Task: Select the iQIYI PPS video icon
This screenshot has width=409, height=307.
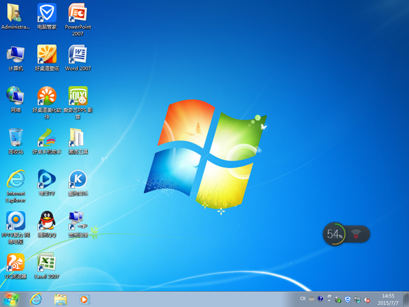Action: tap(77, 96)
